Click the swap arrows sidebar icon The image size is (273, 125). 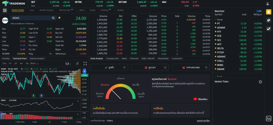[268, 20]
